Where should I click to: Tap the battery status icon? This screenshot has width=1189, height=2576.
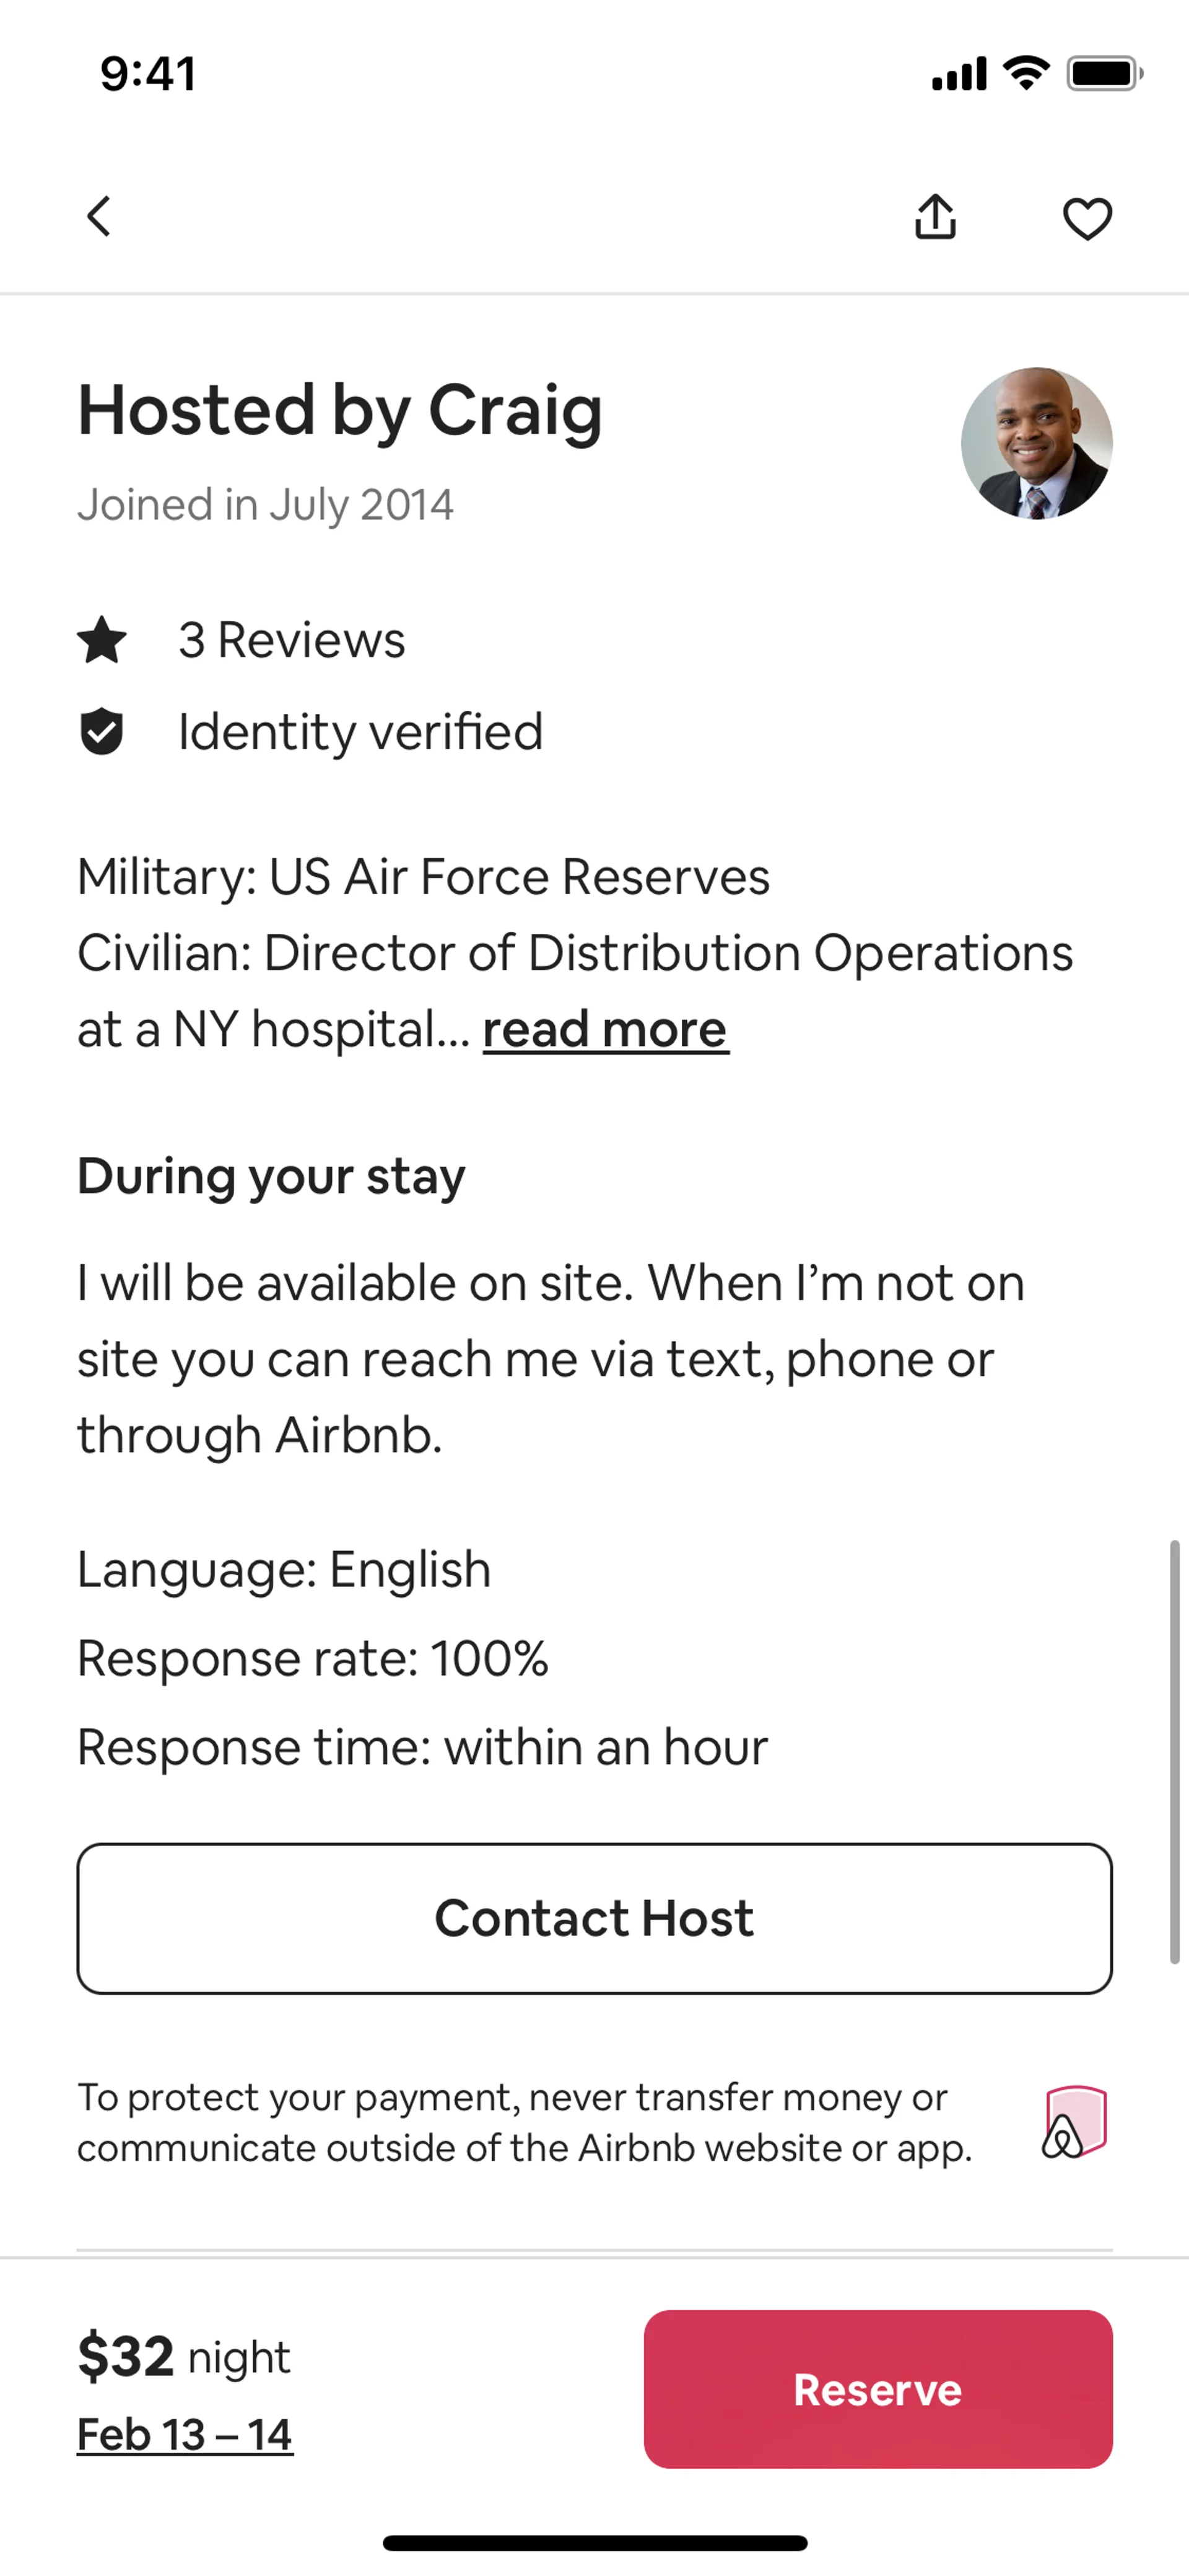1103,73
